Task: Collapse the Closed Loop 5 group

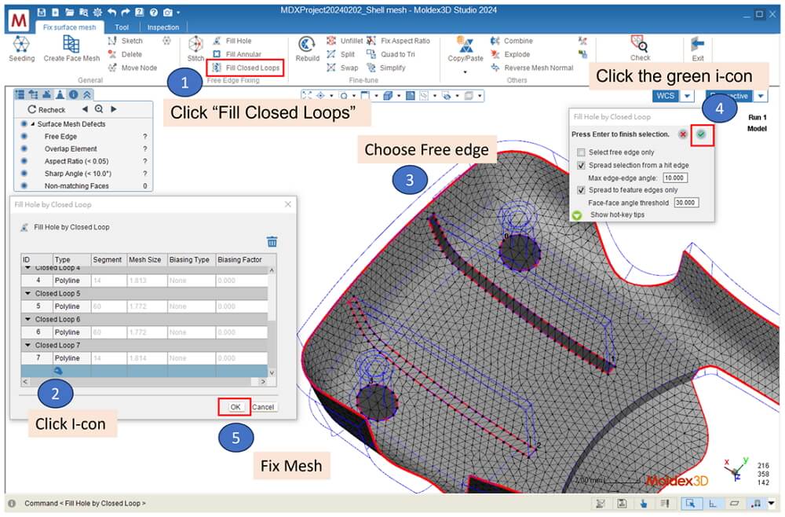Action: point(28,294)
